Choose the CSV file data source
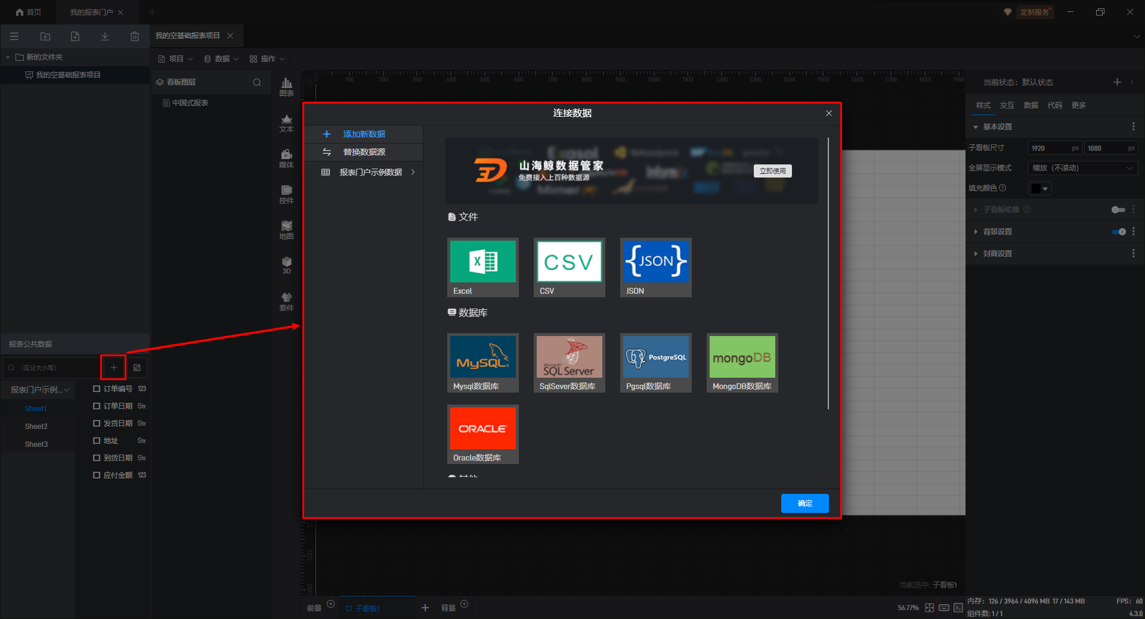The height and width of the screenshot is (619, 1145). click(x=570, y=267)
